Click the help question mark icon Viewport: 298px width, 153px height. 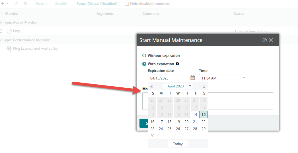coord(264,40)
